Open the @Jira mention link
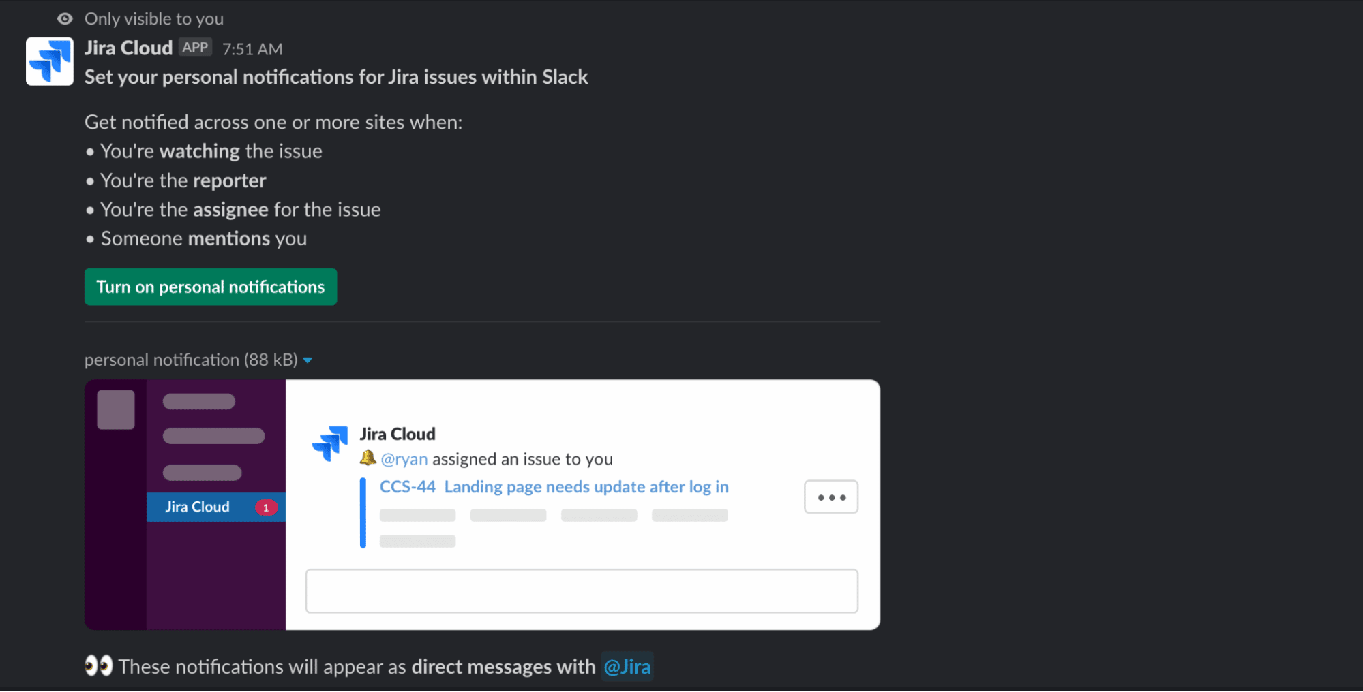Image resolution: width=1363 pixels, height=692 pixels. point(627,666)
